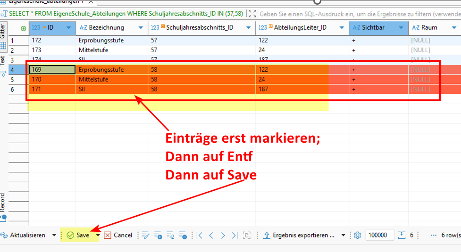Open the Bezeichnung column filter dropdown
The height and width of the screenshot is (252, 461).
click(141, 28)
